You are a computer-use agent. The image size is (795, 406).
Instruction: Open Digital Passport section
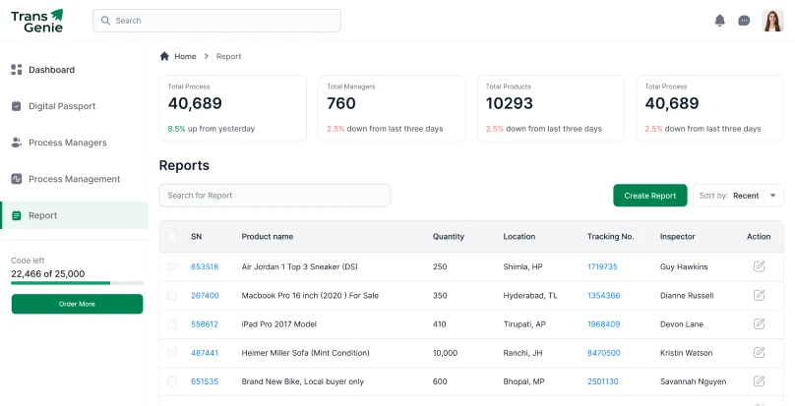tap(62, 106)
